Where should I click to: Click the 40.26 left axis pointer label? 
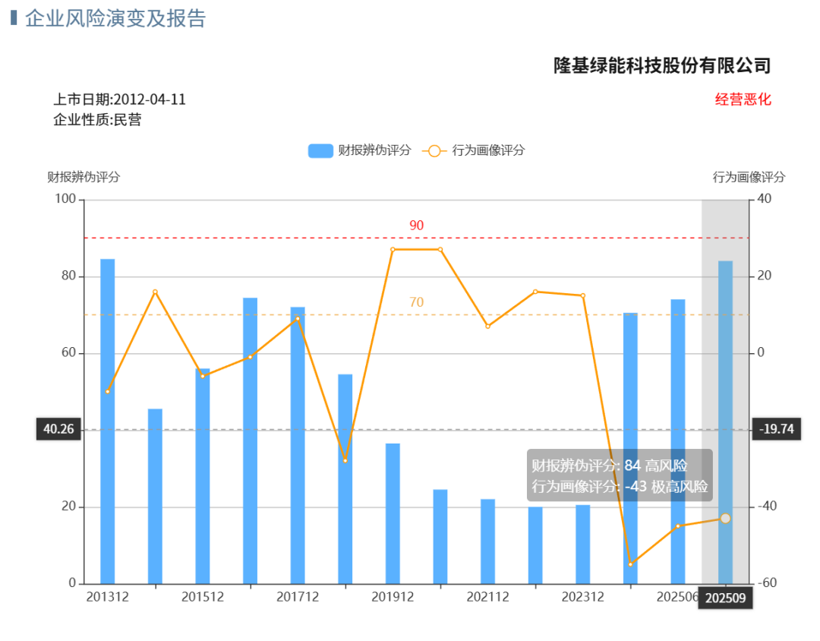pos(58,429)
